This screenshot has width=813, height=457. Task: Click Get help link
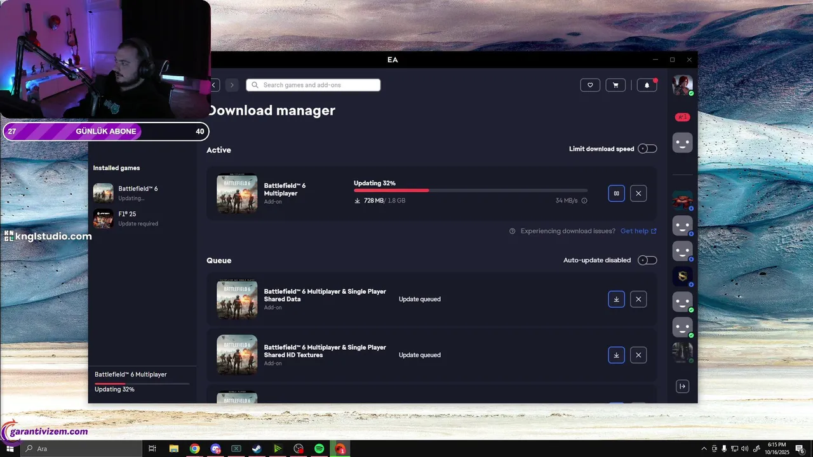[638, 231]
